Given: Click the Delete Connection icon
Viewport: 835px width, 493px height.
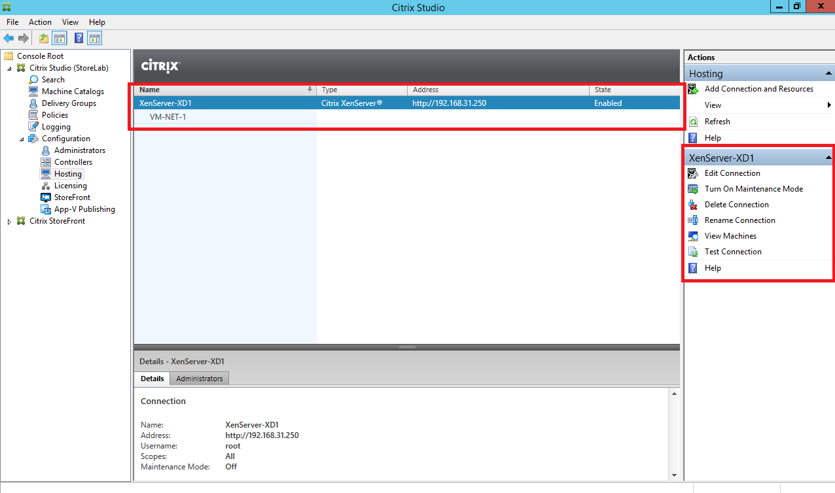Looking at the screenshot, I should [693, 205].
